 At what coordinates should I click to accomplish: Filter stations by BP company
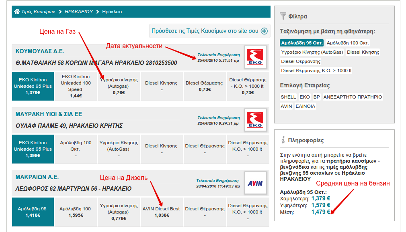point(317,97)
